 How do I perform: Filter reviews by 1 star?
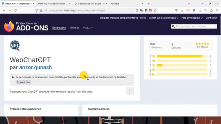tap(152, 74)
